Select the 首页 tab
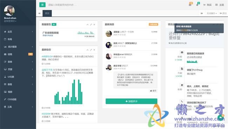Screen dimensions: 228x129 [x=47, y=13]
